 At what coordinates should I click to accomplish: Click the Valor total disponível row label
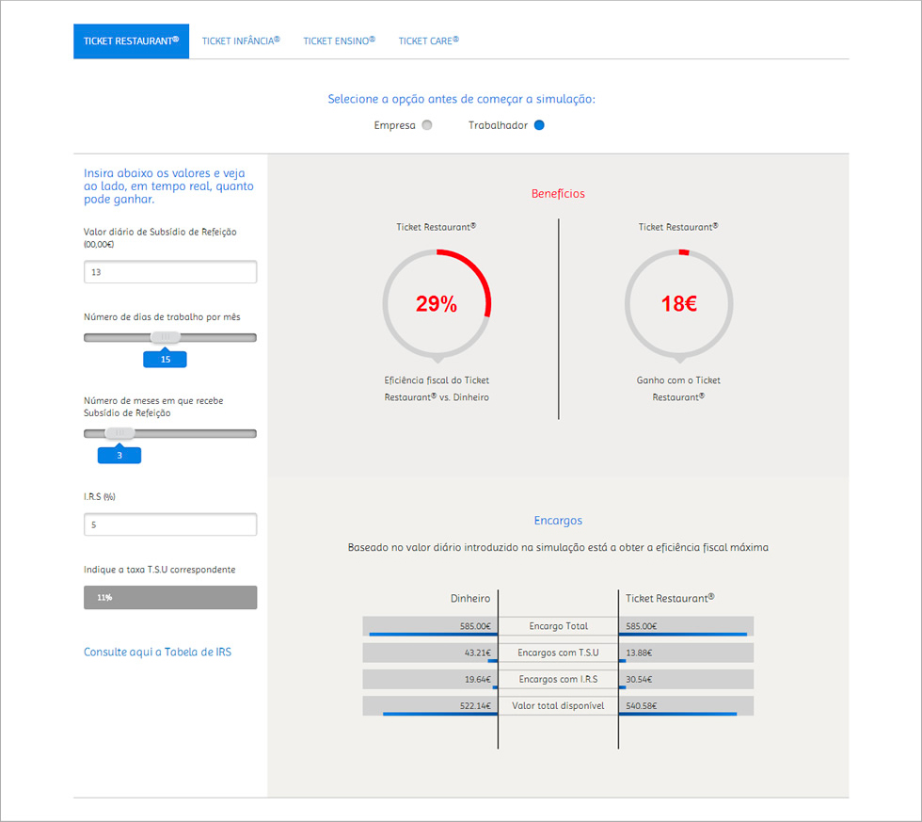point(558,705)
